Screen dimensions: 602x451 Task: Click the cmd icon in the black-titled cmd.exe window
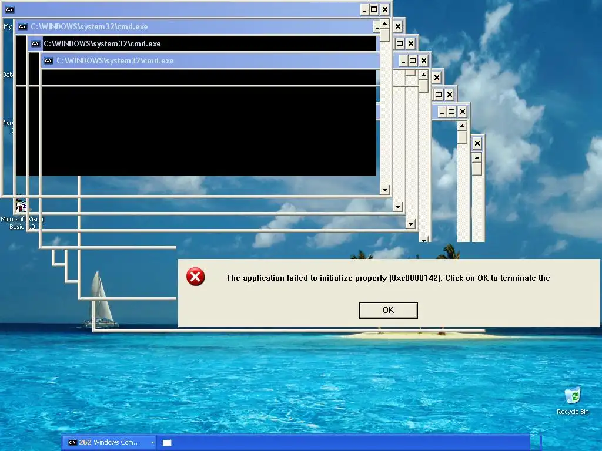pyautogui.click(x=35, y=43)
